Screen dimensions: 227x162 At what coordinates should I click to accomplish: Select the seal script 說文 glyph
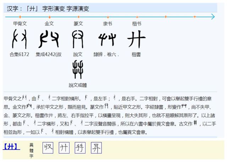pyautogui.click(x=78, y=39)
